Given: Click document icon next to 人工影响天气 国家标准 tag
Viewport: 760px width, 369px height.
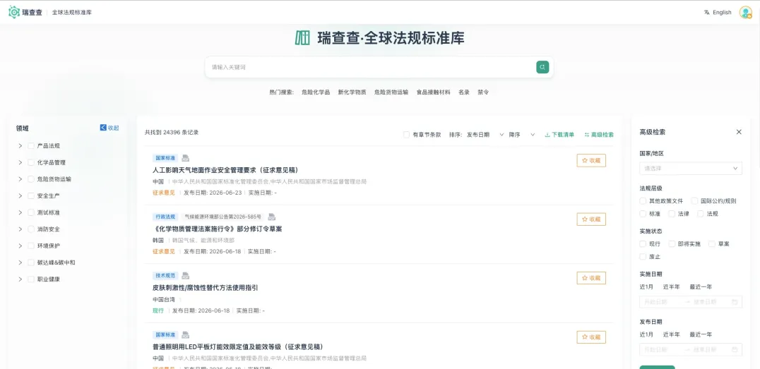Looking at the screenshot, I should (x=185, y=158).
